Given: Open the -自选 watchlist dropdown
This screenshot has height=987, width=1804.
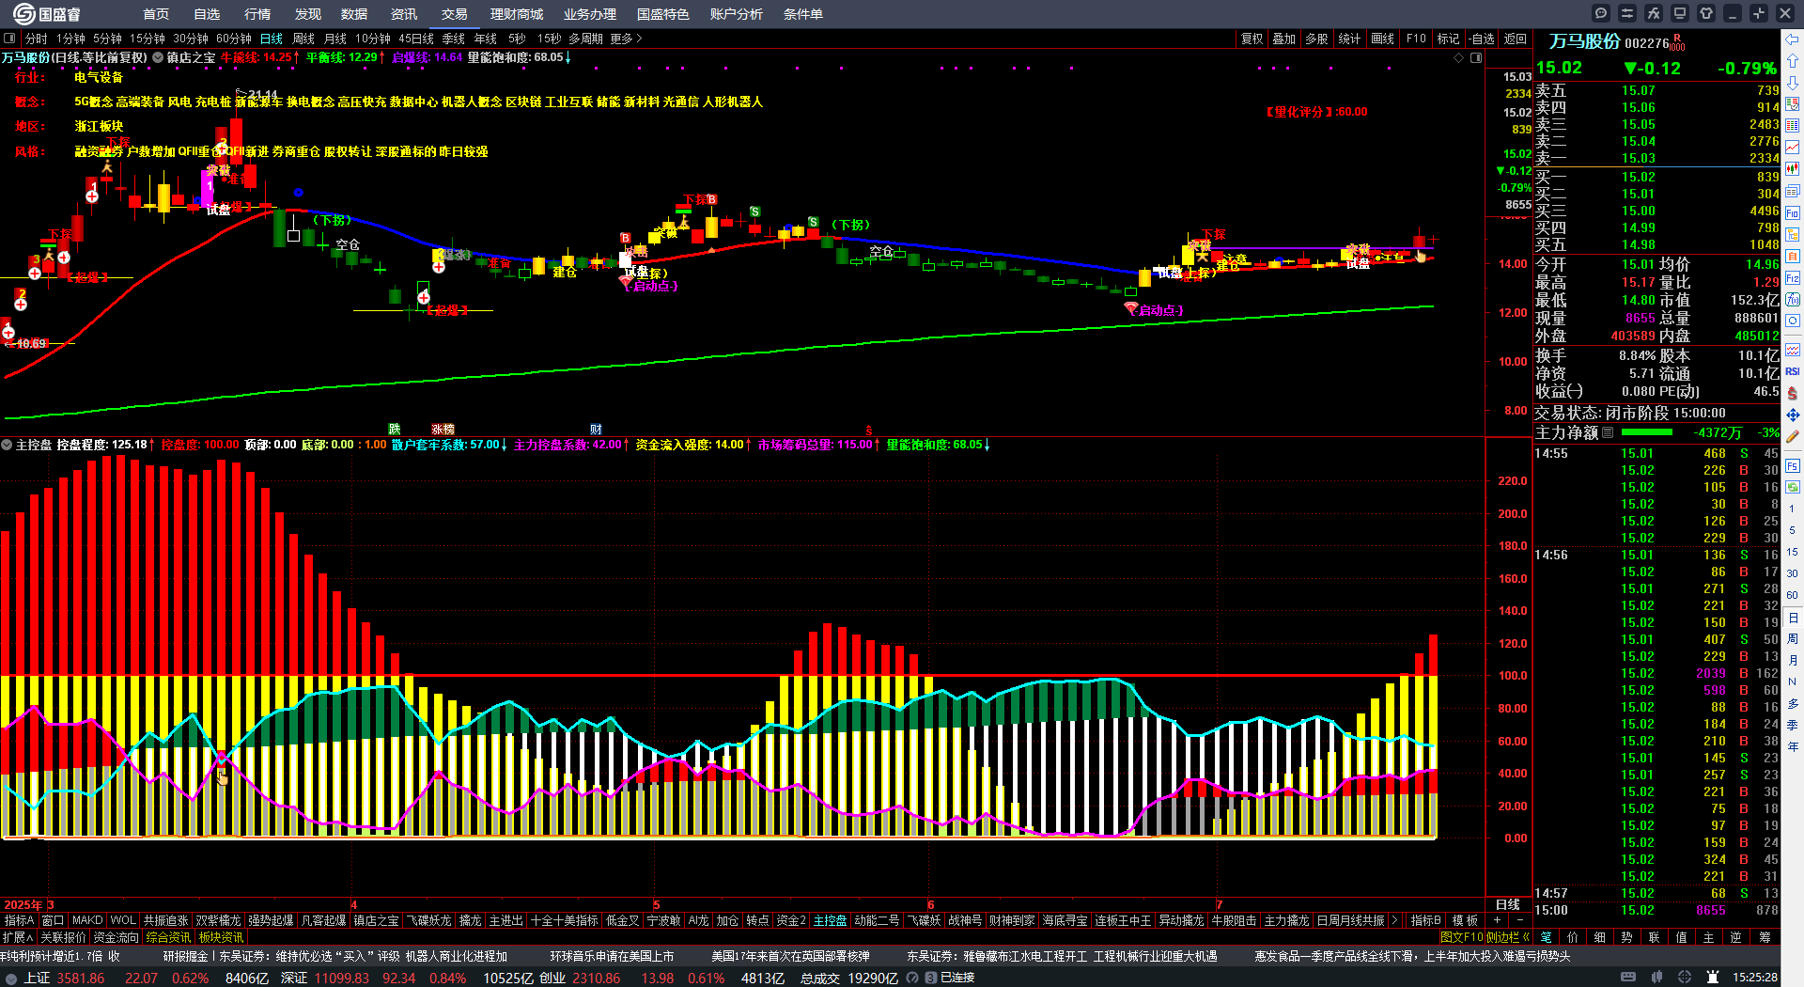Looking at the screenshot, I should [1482, 39].
